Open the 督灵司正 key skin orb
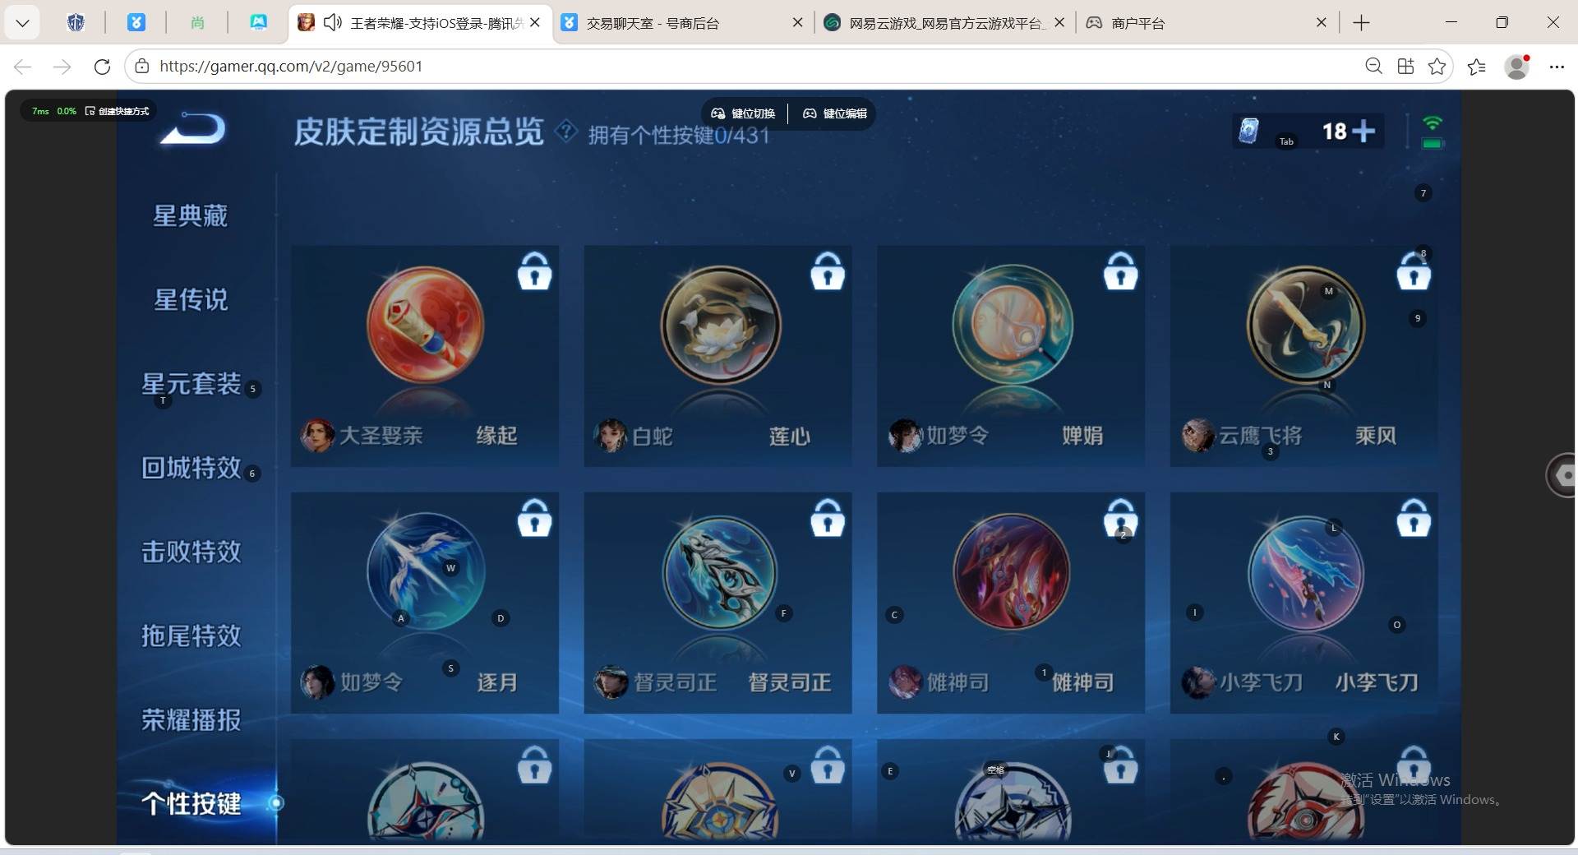1578x855 pixels. (x=720, y=572)
